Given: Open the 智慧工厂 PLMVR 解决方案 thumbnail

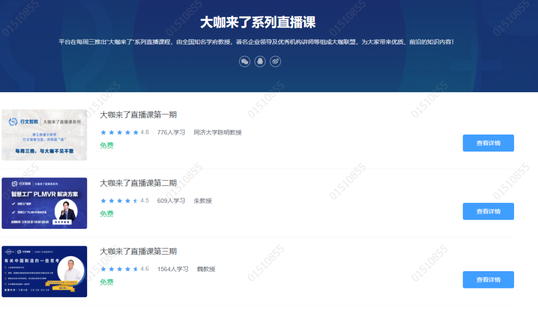Looking at the screenshot, I should [x=44, y=203].
